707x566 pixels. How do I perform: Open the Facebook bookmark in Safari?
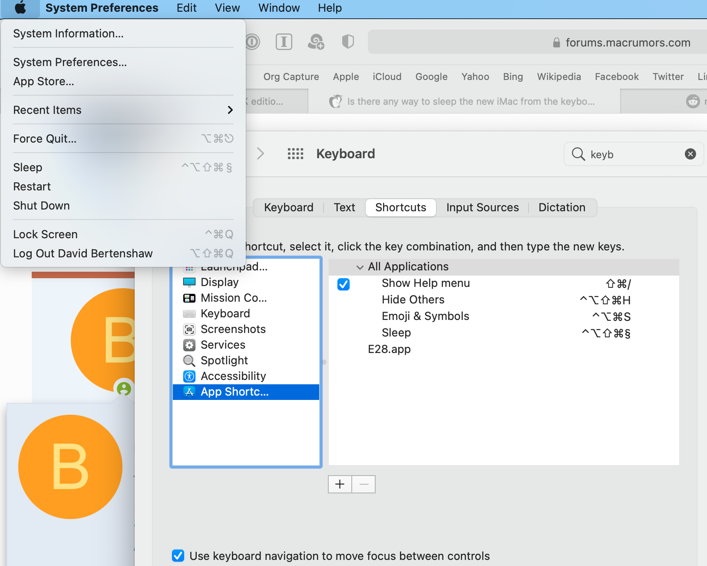click(x=617, y=77)
